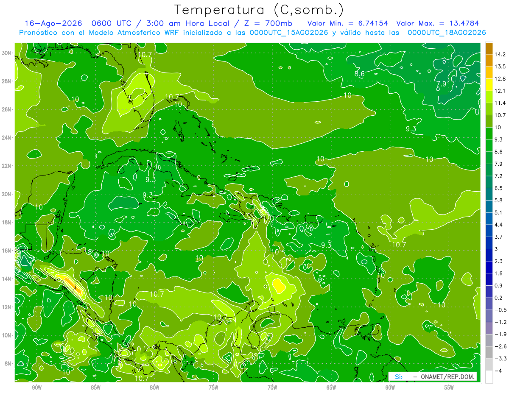Click the lime green swatch above 10.7
This screenshot has height=393, width=509.
[x=489, y=109]
